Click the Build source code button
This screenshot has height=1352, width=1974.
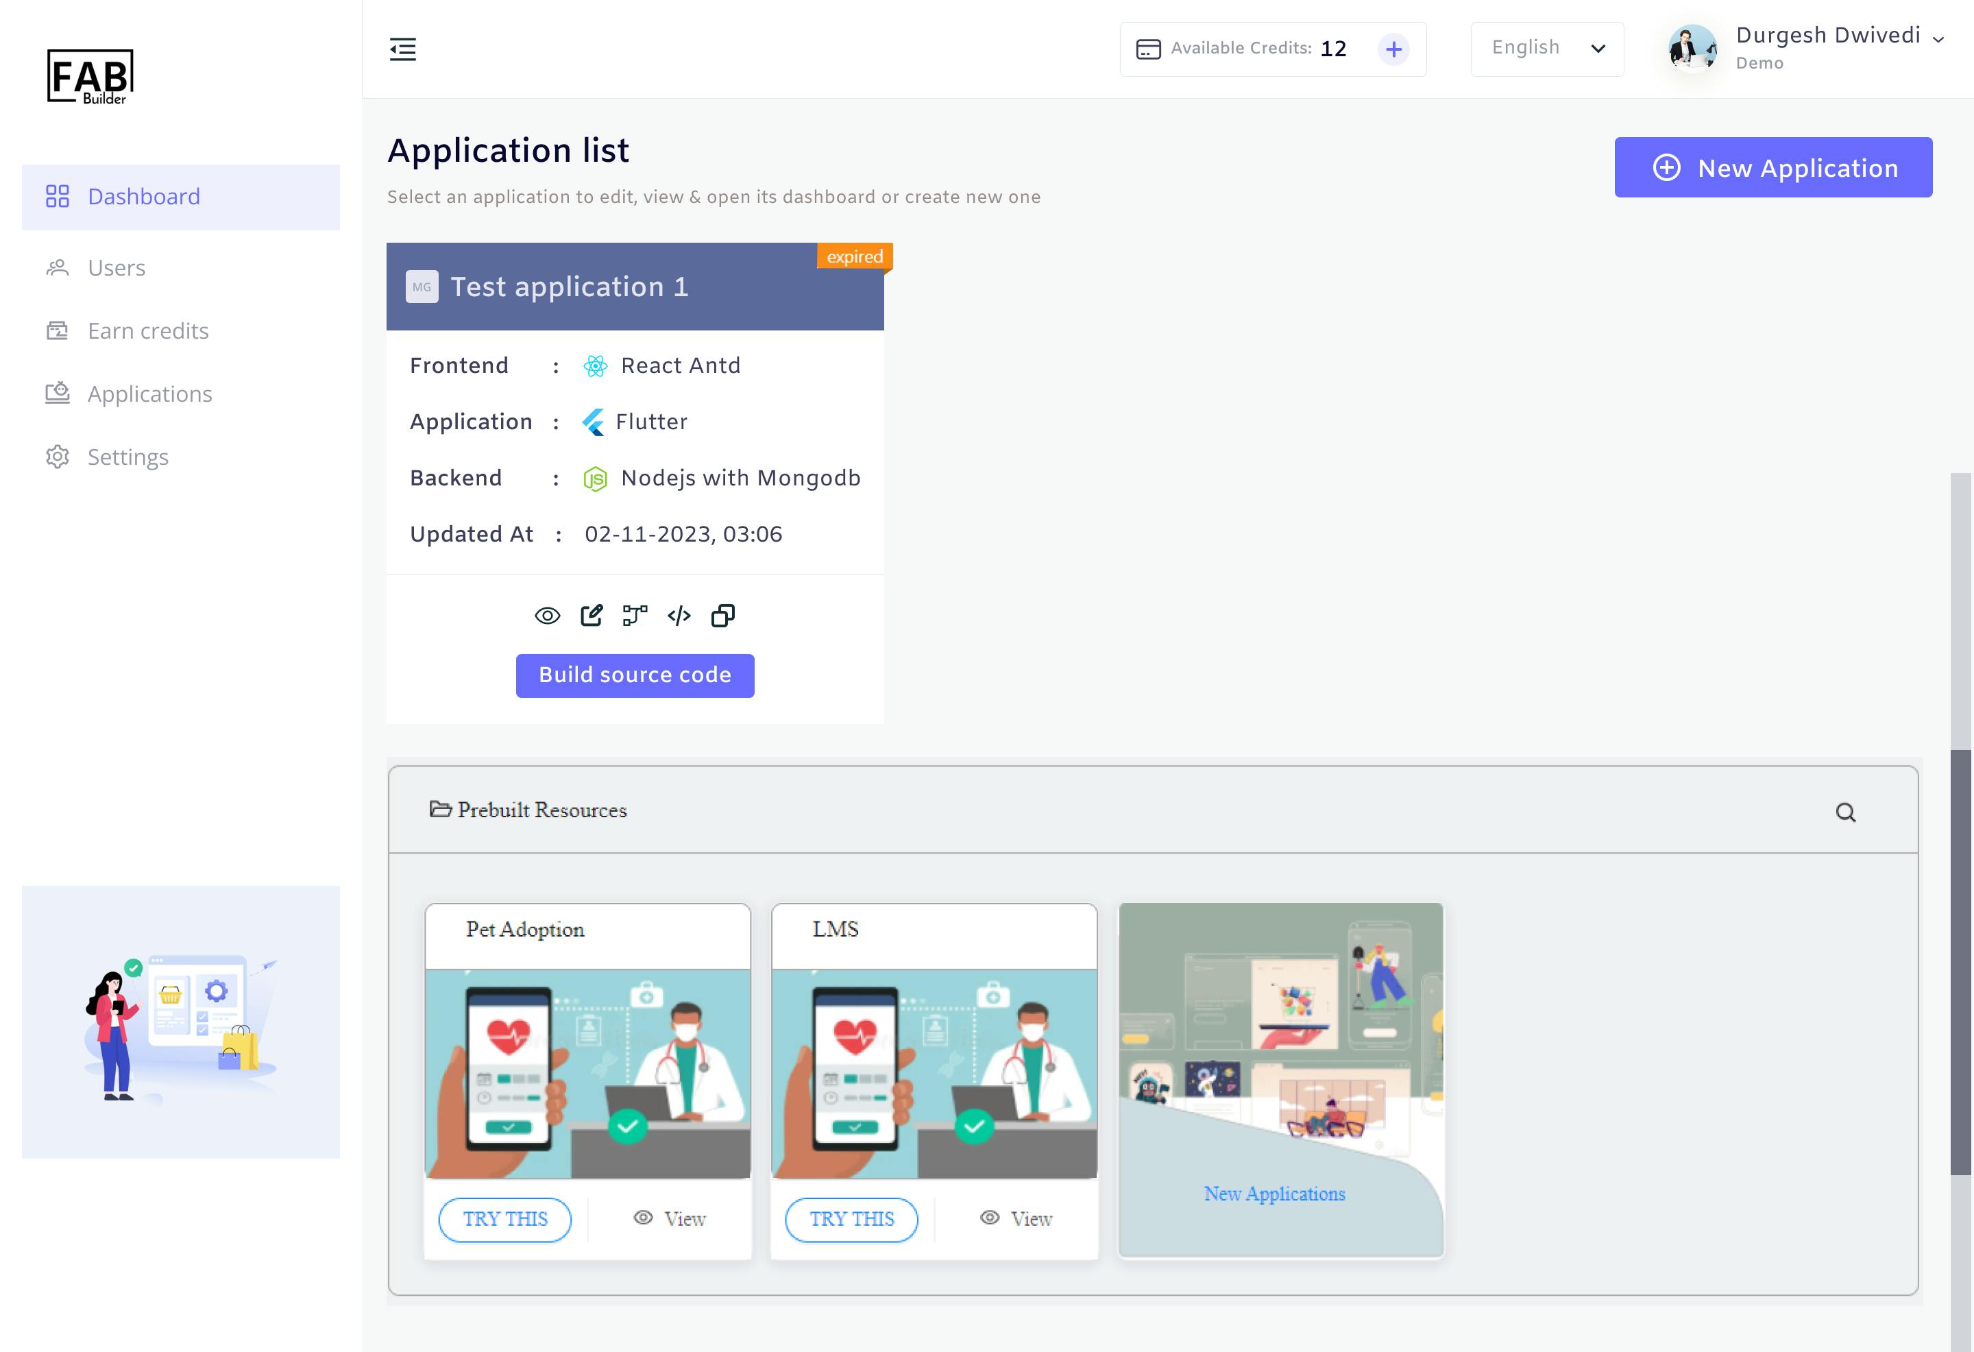click(x=635, y=675)
